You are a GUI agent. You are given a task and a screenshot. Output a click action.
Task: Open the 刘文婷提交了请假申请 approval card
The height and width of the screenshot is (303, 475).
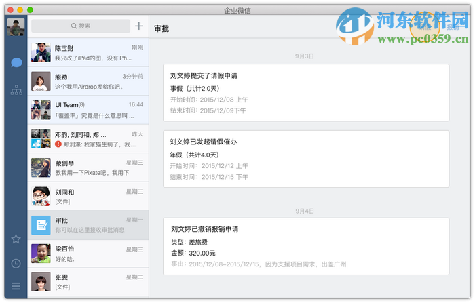[x=306, y=93]
